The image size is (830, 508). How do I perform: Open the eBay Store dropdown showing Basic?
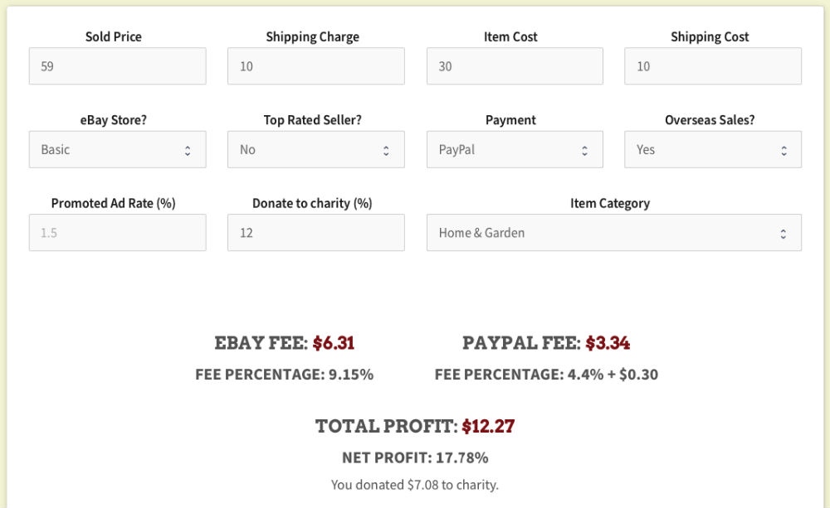click(117, 149)
